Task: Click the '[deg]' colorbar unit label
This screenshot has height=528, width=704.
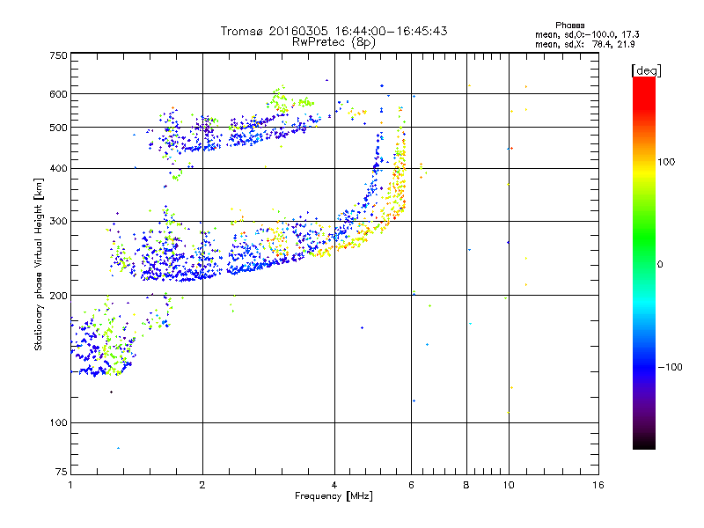Action: pyautogui.click(x=646, y=70)
